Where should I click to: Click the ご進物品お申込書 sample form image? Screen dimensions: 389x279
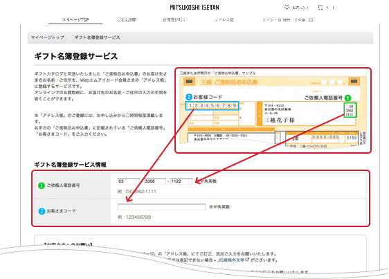pyautogui.click(x=273, y=112)
